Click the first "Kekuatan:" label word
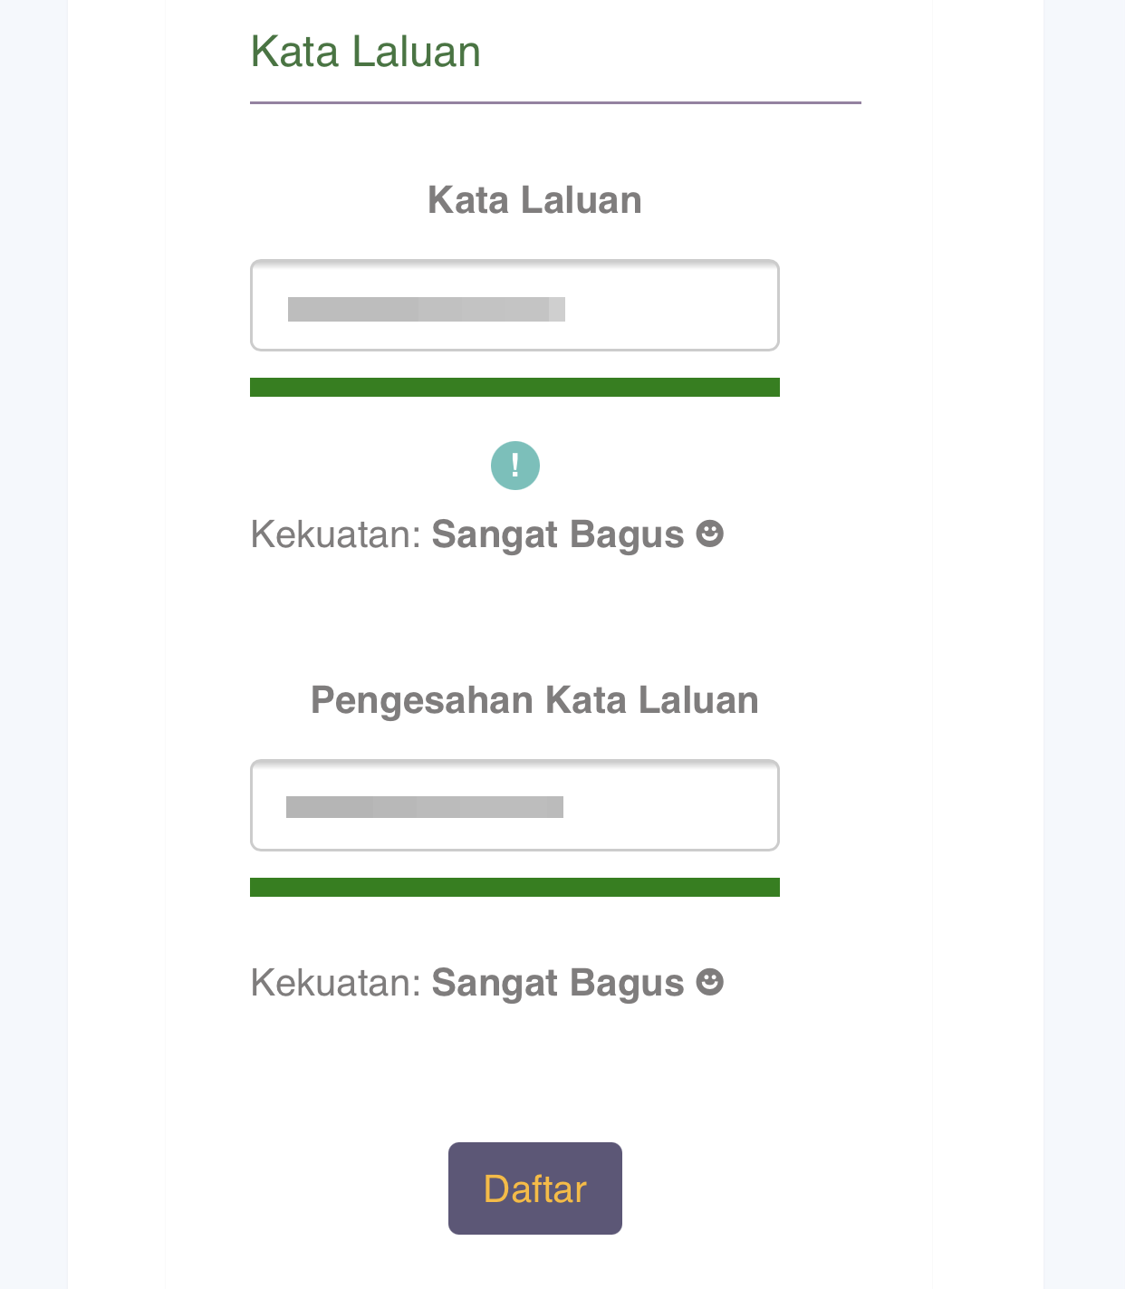1125x1289 pixels. pyautogui.click(x=336, y=534)
